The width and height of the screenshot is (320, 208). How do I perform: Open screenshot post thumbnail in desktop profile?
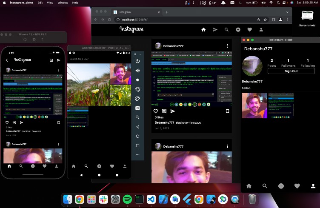point(281,105)
